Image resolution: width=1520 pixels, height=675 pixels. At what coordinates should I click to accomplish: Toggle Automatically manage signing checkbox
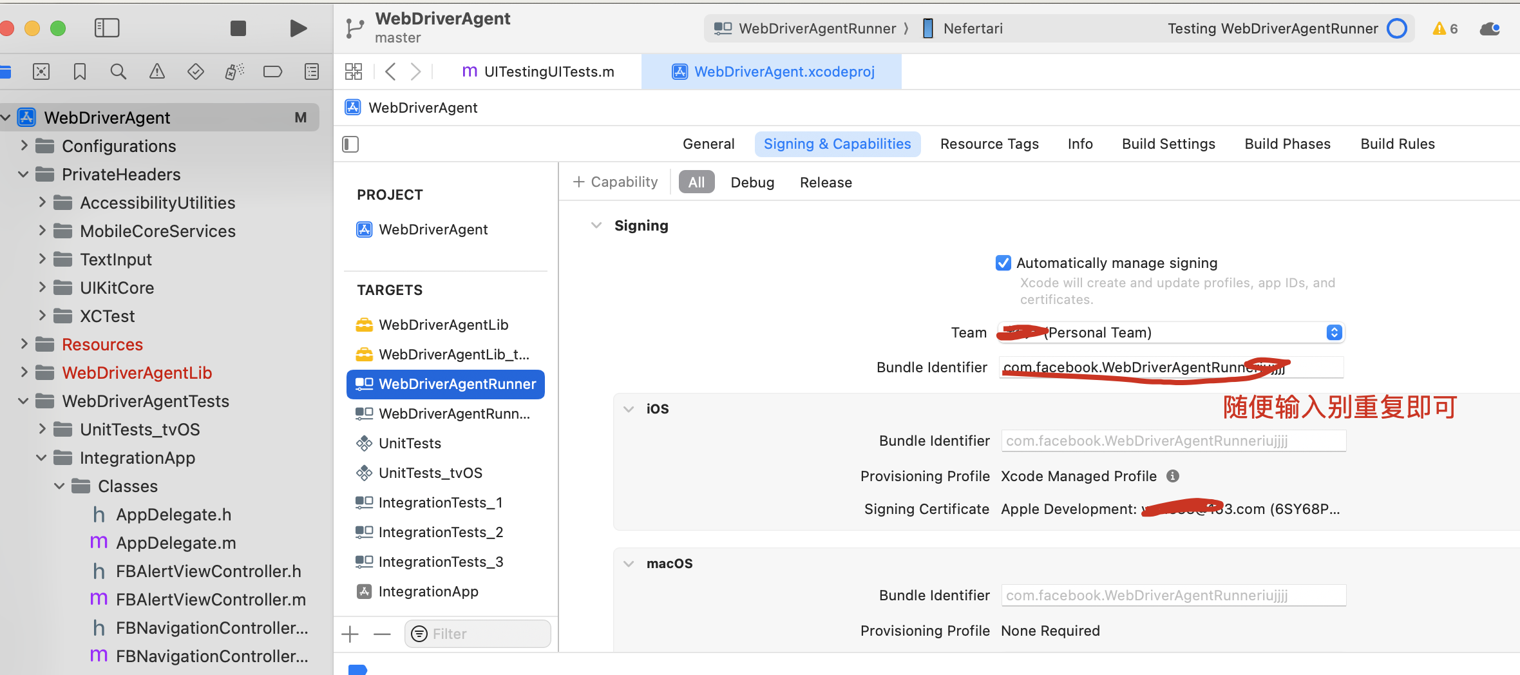(x=1003, y=263)
